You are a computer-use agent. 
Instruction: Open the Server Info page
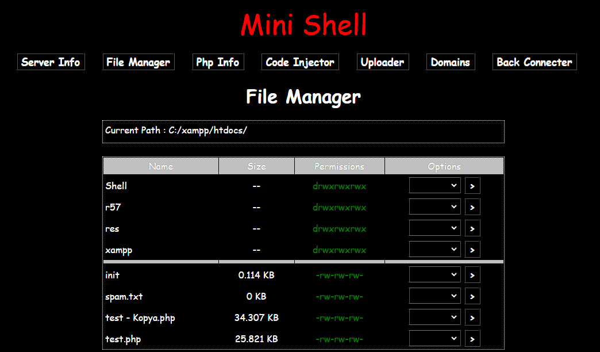(x=51, y=62)
